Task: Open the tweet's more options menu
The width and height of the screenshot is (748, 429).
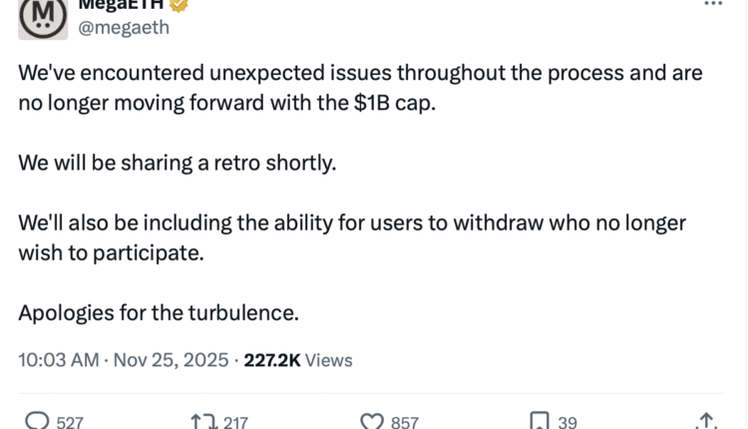Action: pyautogui.click(x=712, y=4)
